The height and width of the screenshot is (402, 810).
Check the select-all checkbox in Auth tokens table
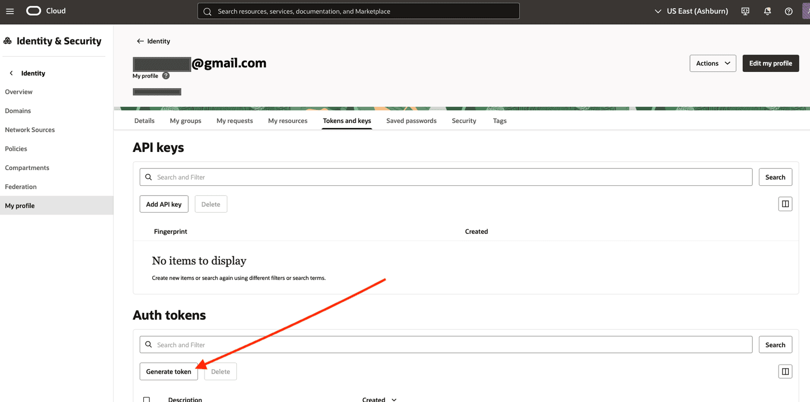146,399
